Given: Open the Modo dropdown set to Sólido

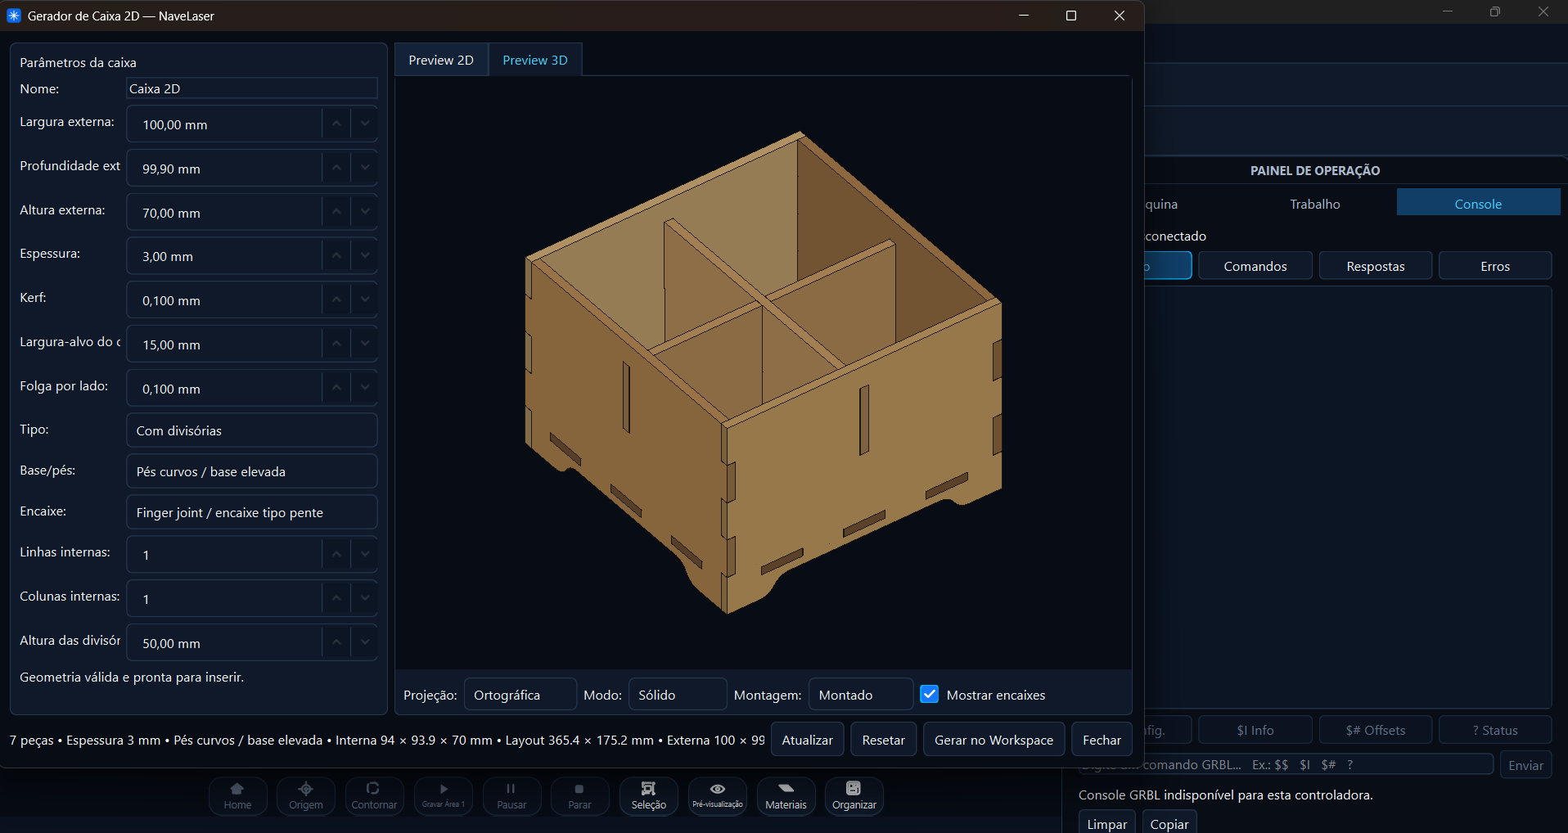Looking at the screenshot, I should (x=678, y=695).
